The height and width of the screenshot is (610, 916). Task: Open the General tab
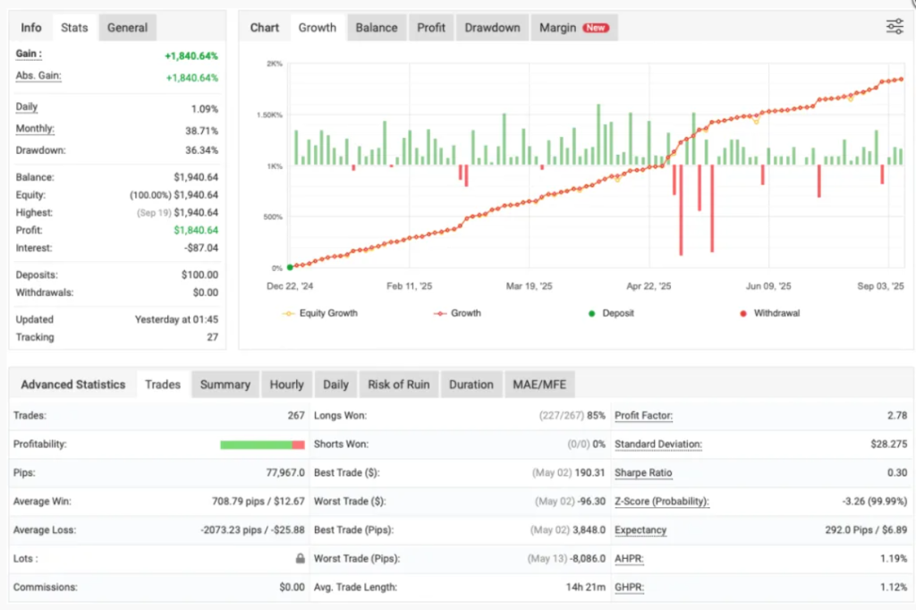tap(127, 28)
